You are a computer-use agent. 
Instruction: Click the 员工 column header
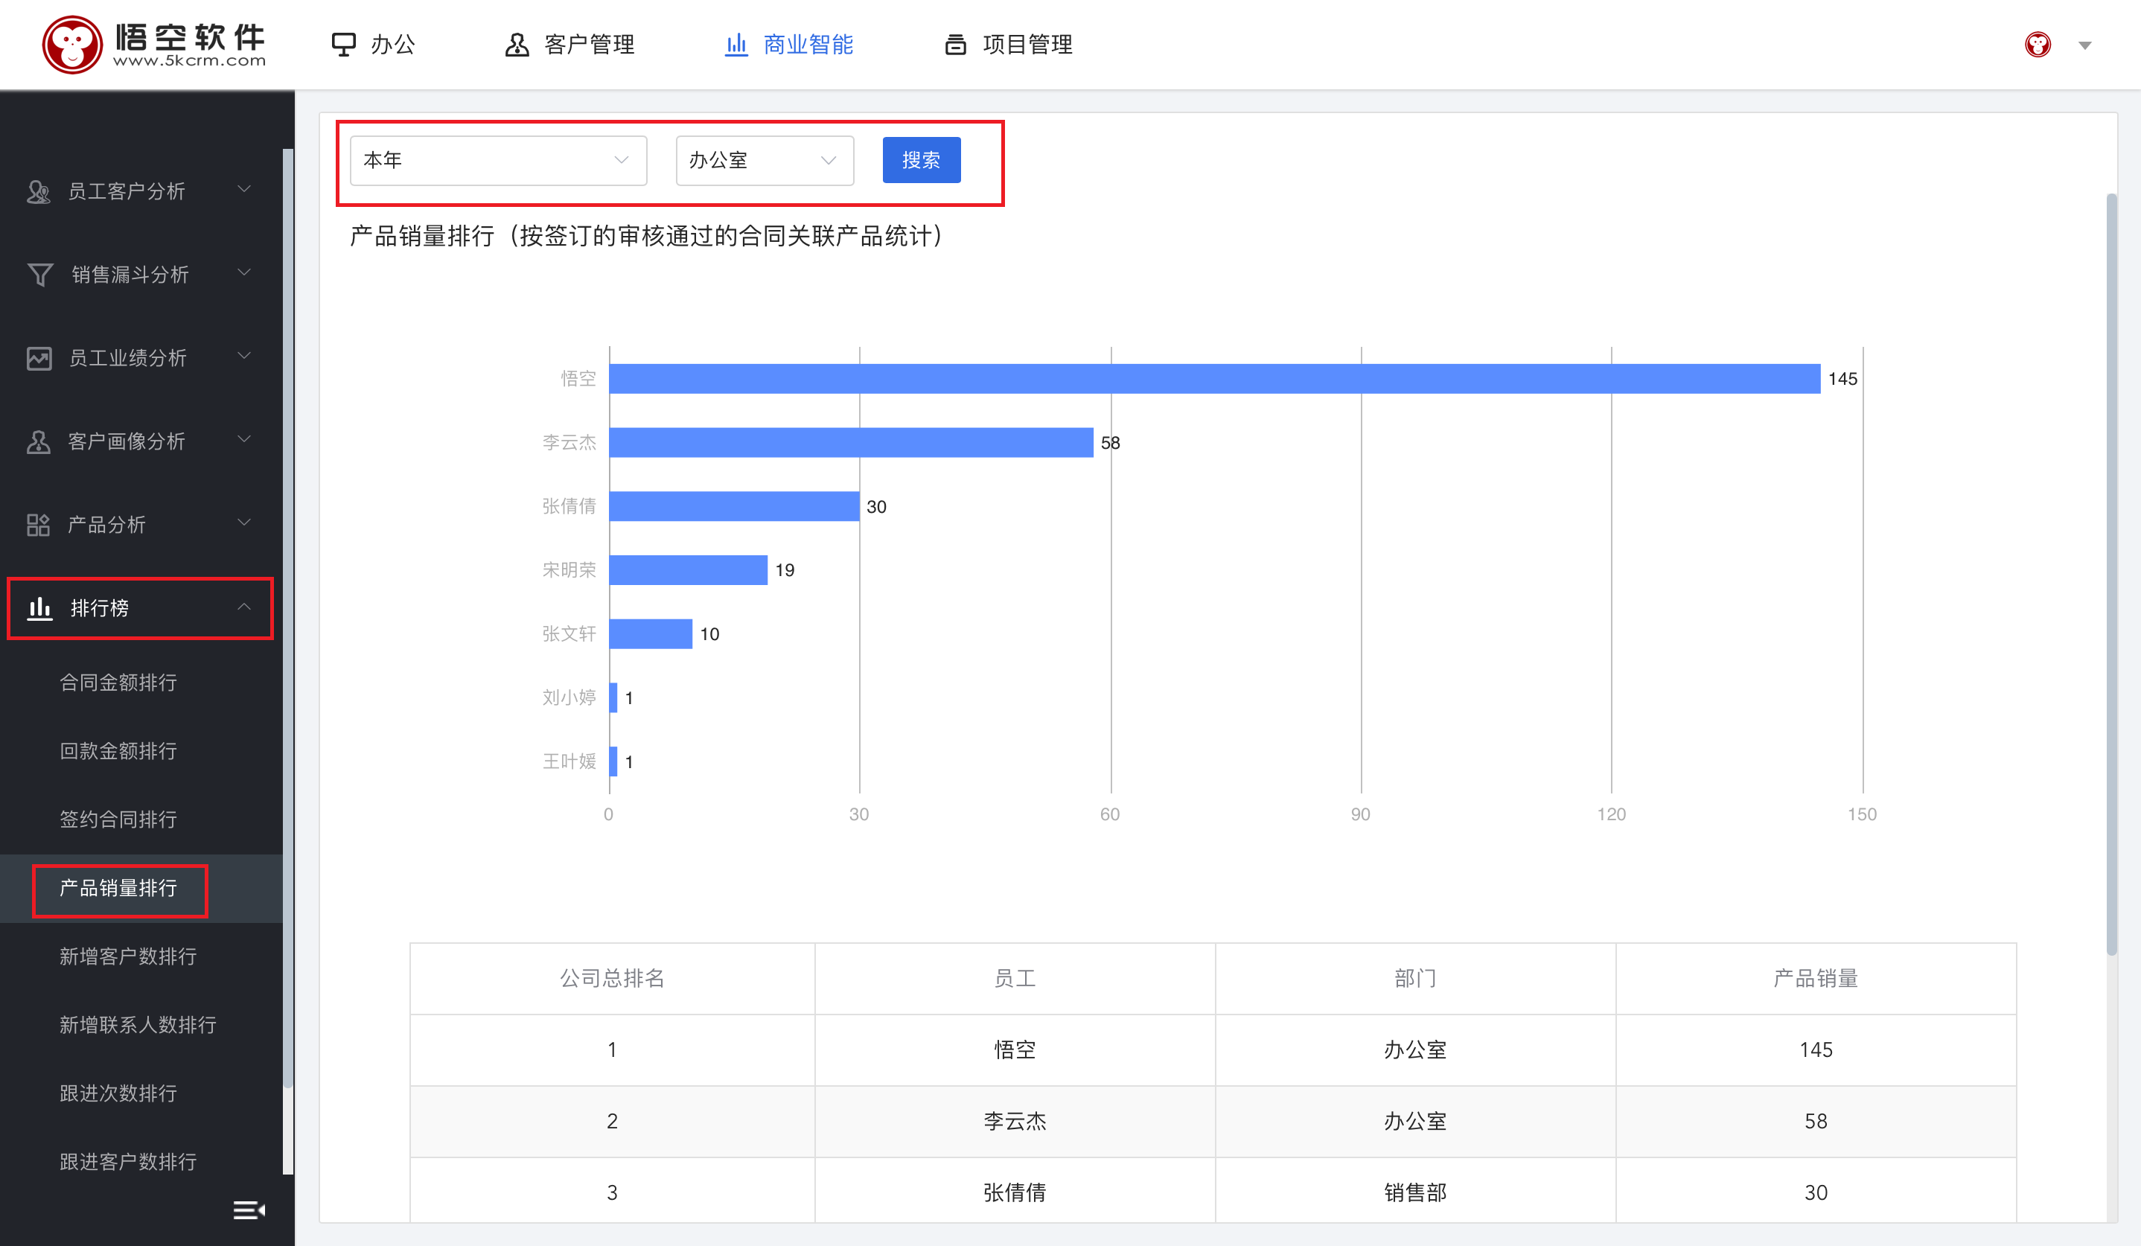pyautogui.click(x=1015, y=979)
